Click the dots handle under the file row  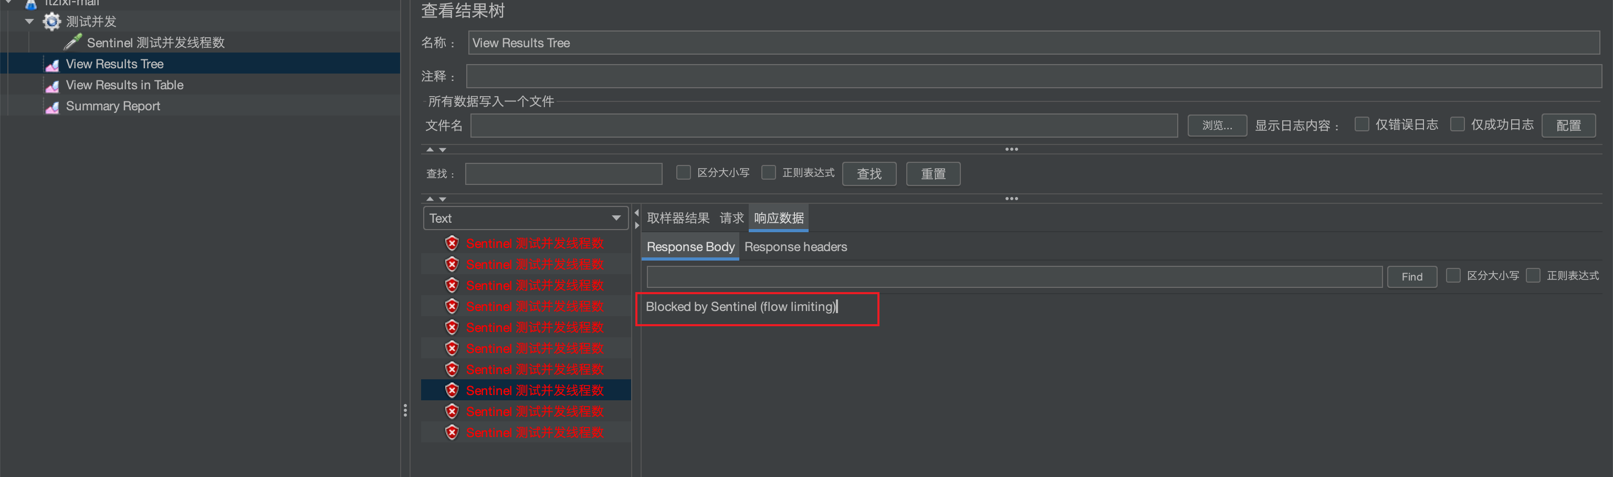click(x=1011, y=150)
